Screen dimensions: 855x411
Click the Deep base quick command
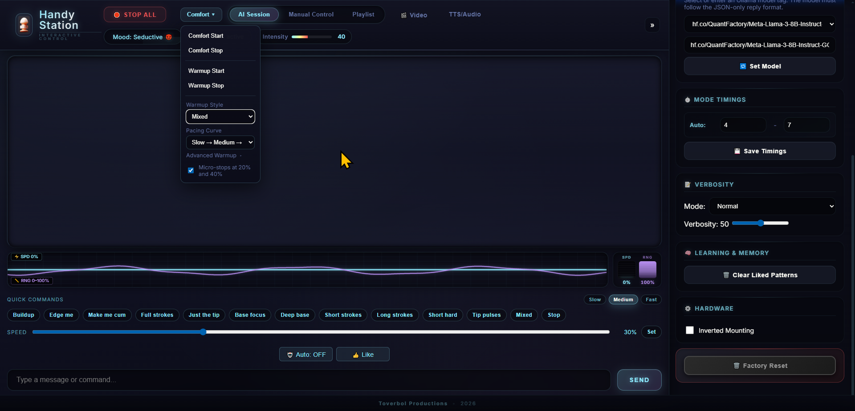click(x=295, y=315)
